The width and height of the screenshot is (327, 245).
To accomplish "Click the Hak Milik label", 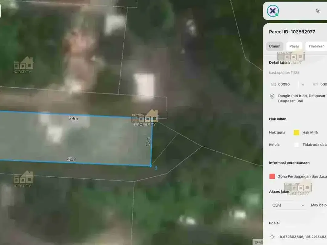I will [310, 132].
